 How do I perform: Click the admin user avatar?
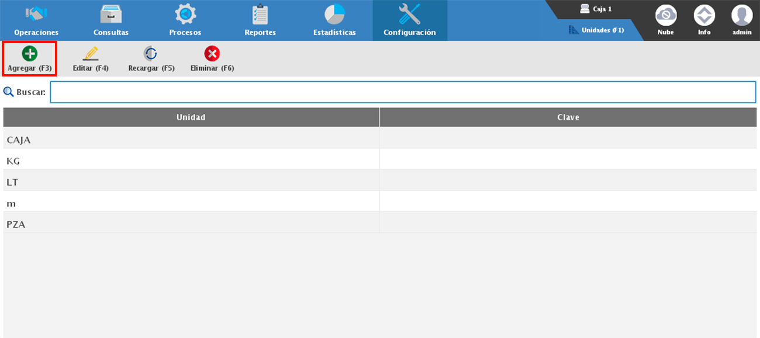(x=742, y=15)
